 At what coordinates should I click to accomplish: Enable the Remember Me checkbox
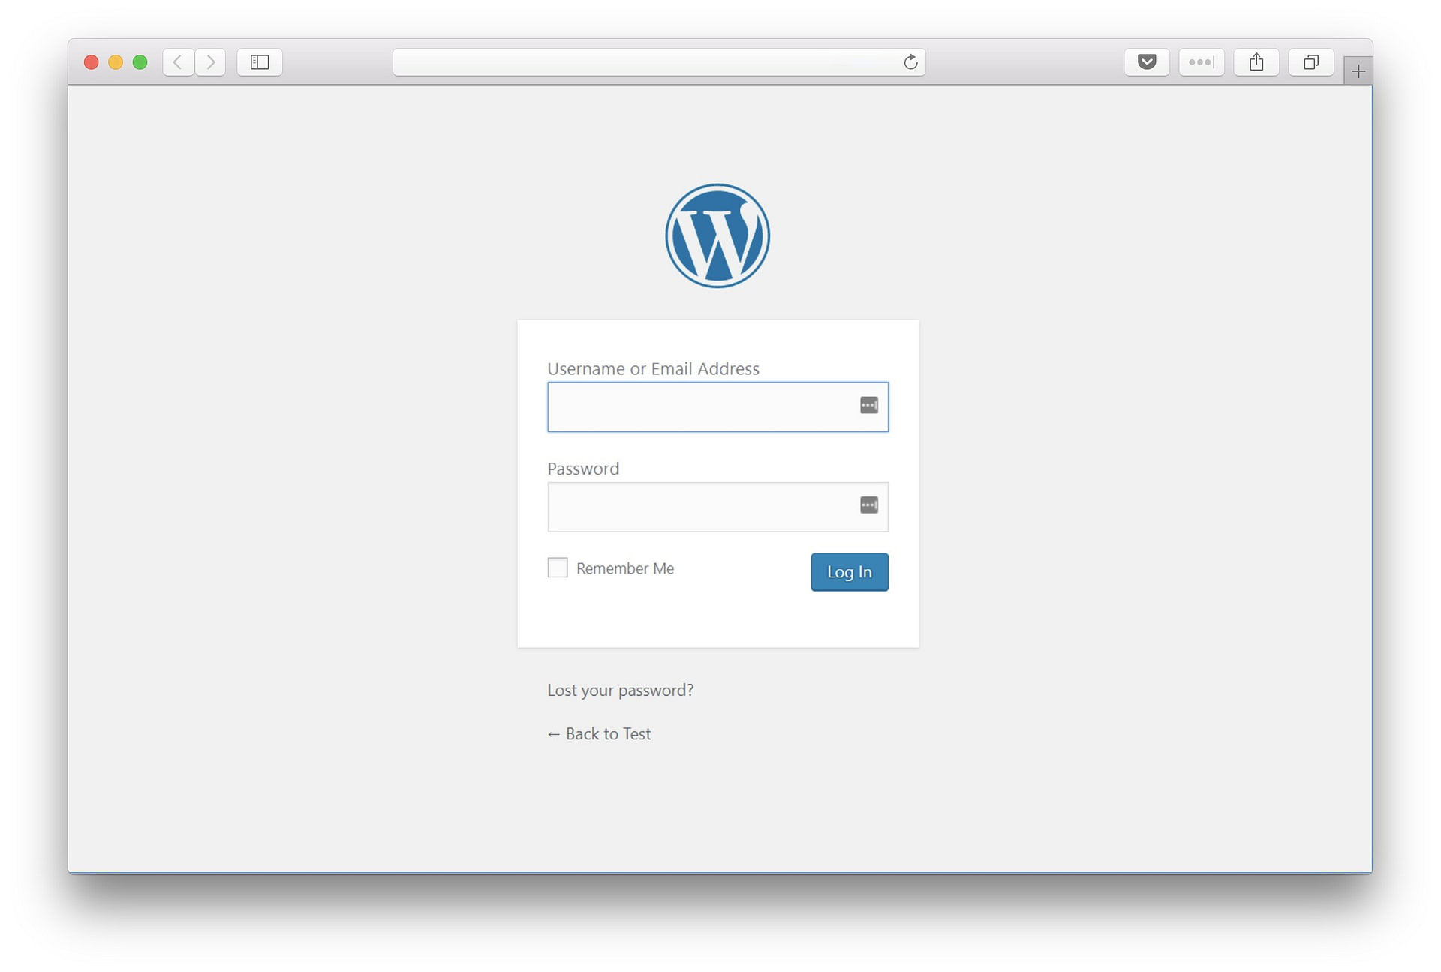tap(558, 568)
